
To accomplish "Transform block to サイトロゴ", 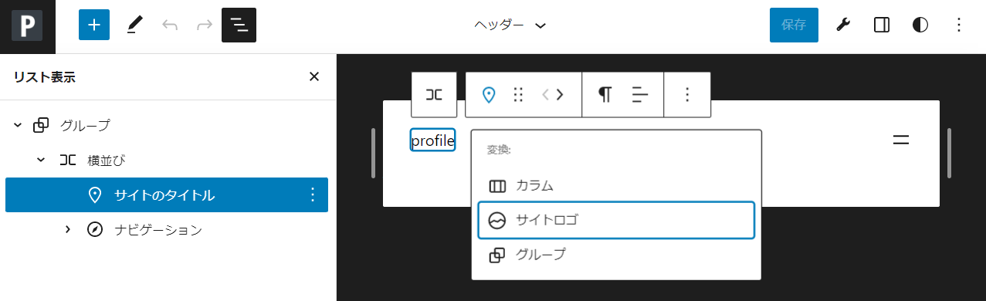I will pos(616,220).
